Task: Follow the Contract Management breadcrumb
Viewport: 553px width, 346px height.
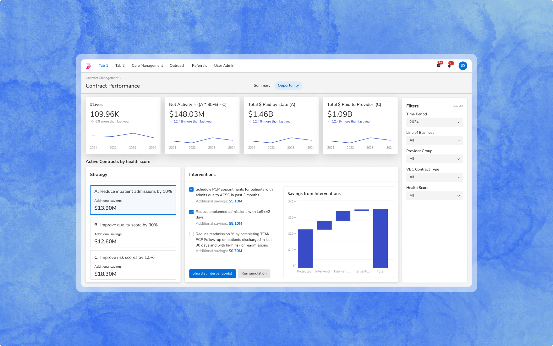Action: pos(102,78)
